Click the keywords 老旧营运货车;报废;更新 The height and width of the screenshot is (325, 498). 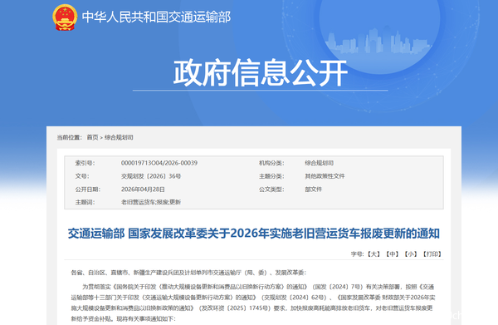(151, 202)
